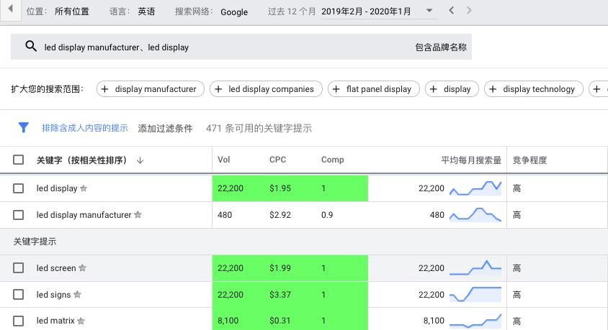View trend chart for led display manufacturer
The width and height of the screenshot is (608, 330).
click(475, 214)
